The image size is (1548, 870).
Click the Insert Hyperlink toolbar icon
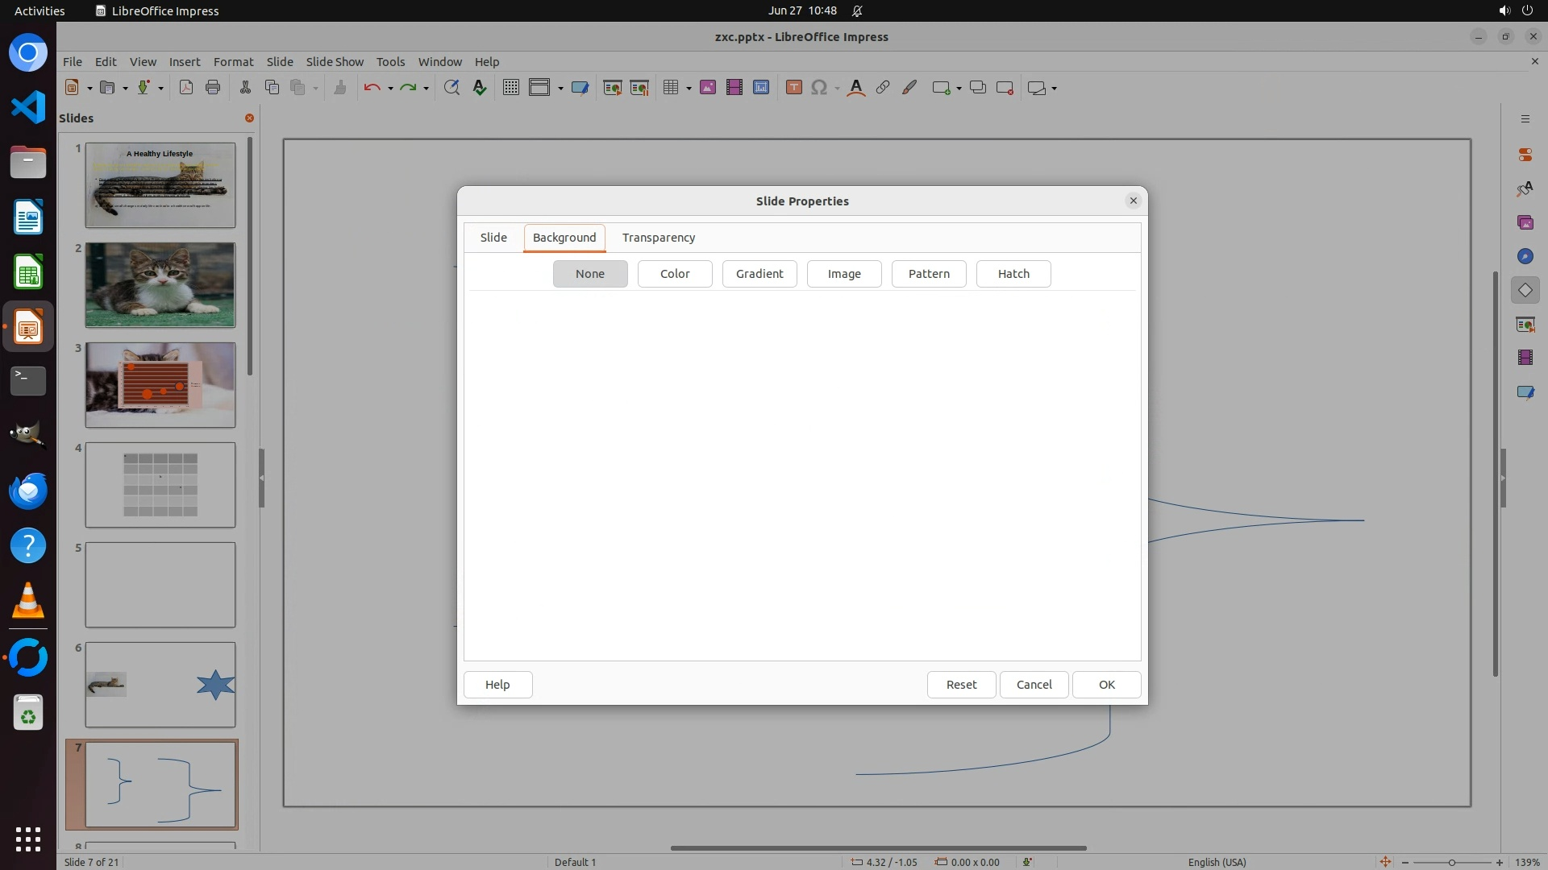pyautogui.click(x=883, y=88)
